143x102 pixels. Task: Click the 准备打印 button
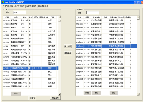pos(55,98)
